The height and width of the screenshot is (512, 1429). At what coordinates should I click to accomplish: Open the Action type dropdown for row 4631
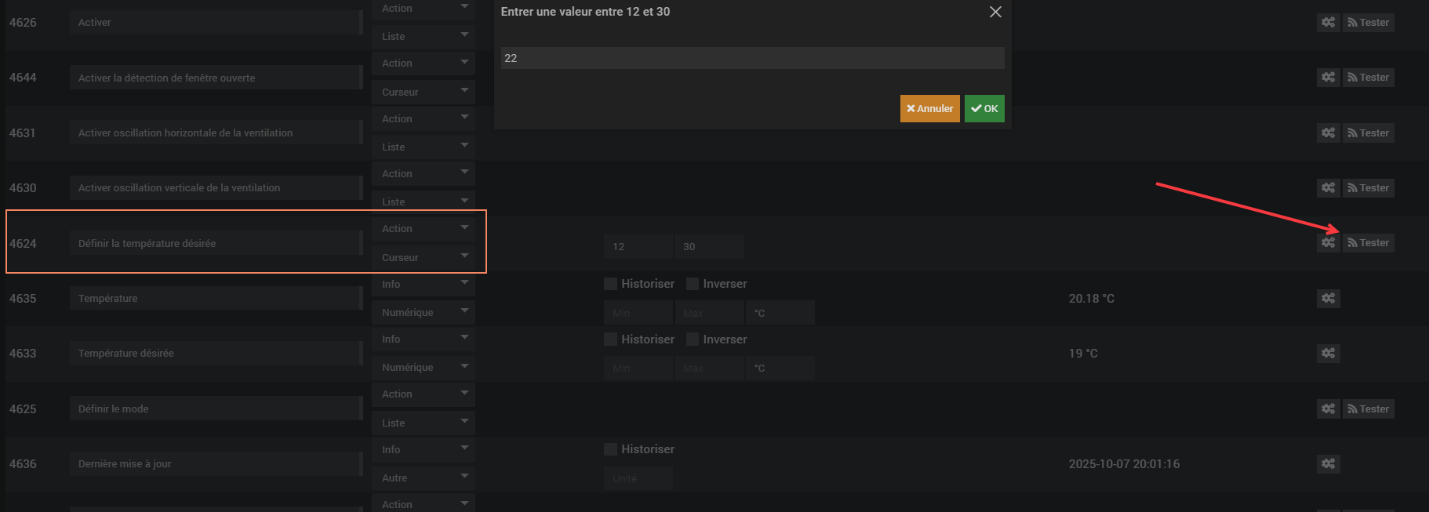click(x=424, y=118)
